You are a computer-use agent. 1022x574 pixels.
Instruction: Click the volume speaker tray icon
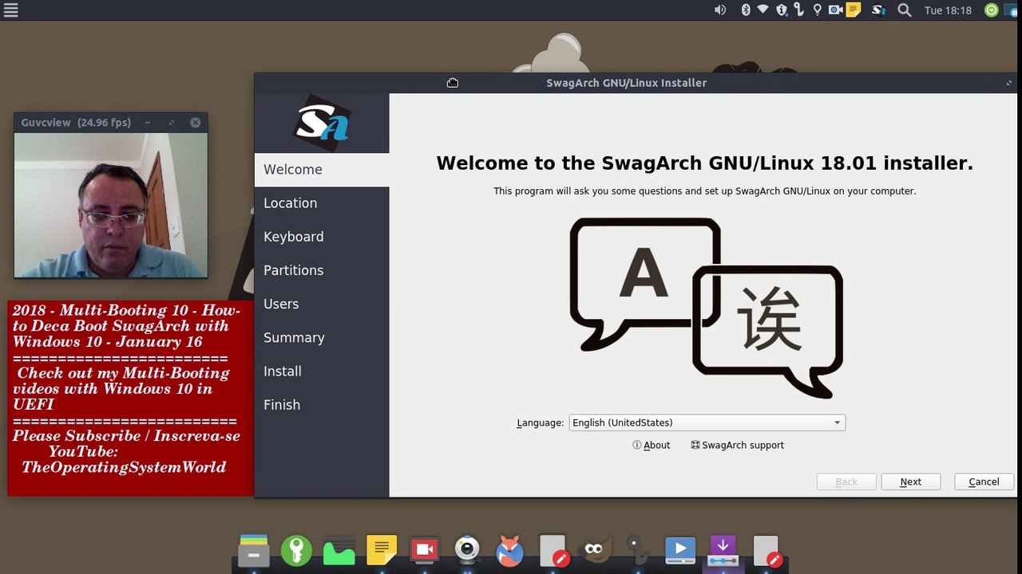click(x=719, y=10)
